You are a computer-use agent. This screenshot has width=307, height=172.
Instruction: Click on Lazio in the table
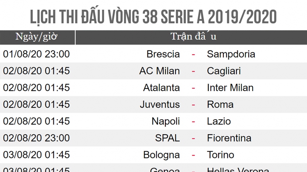[x=219, y=121]
